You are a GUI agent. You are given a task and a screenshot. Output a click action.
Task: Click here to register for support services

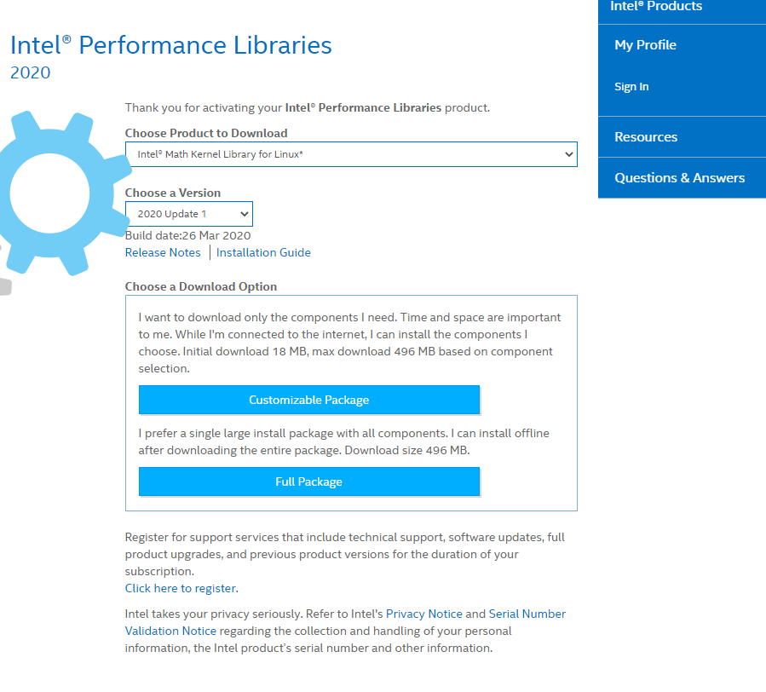[x=180, y=588]
